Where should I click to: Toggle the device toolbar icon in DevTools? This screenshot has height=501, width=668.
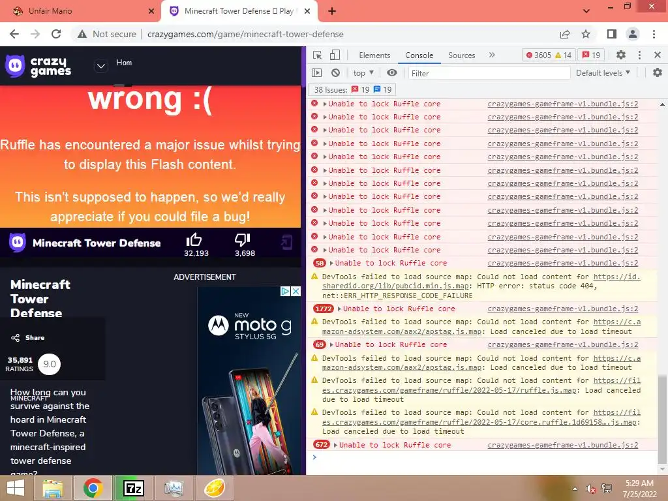pyautogui.click(x=335, y=55)
